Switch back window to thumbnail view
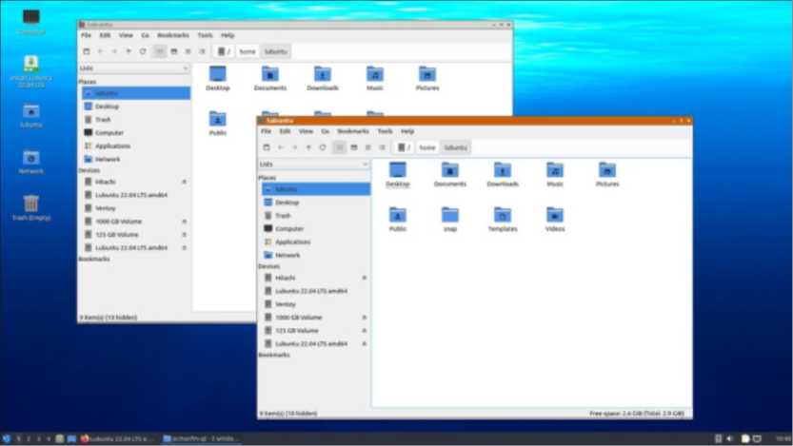793x446 pixels. click(x=174, y=51)
